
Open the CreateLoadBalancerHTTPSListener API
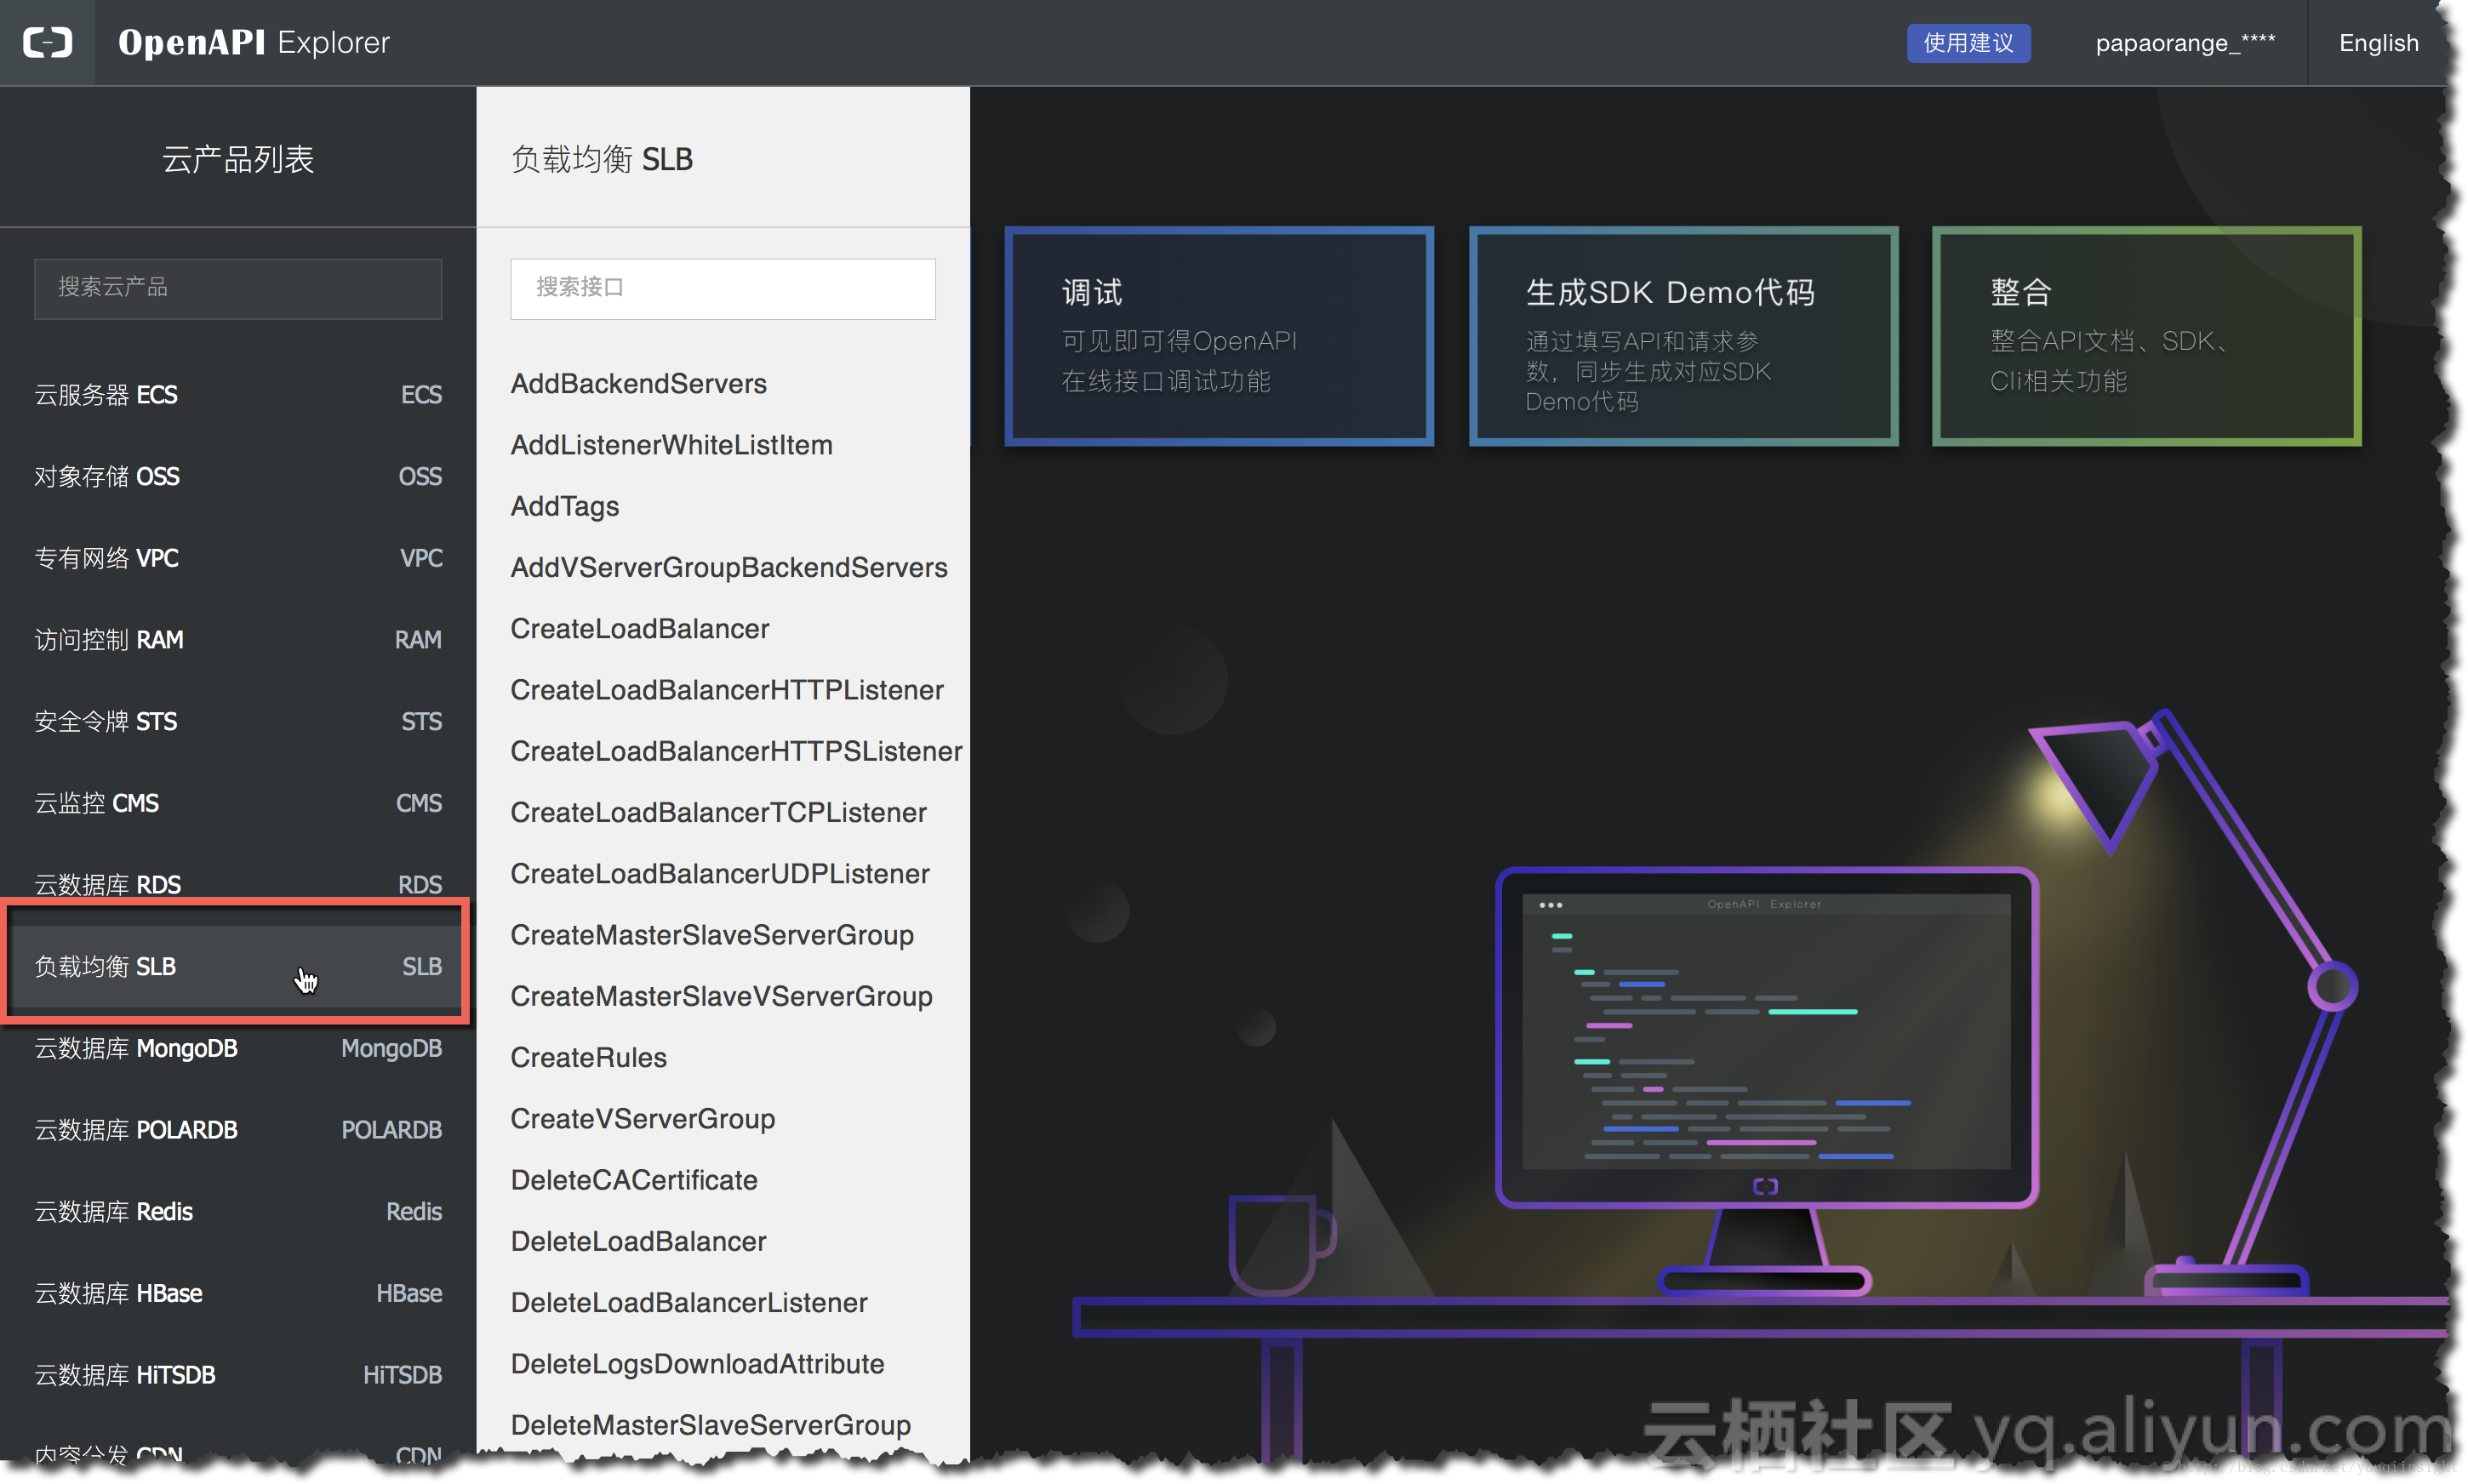coord(736,751)
